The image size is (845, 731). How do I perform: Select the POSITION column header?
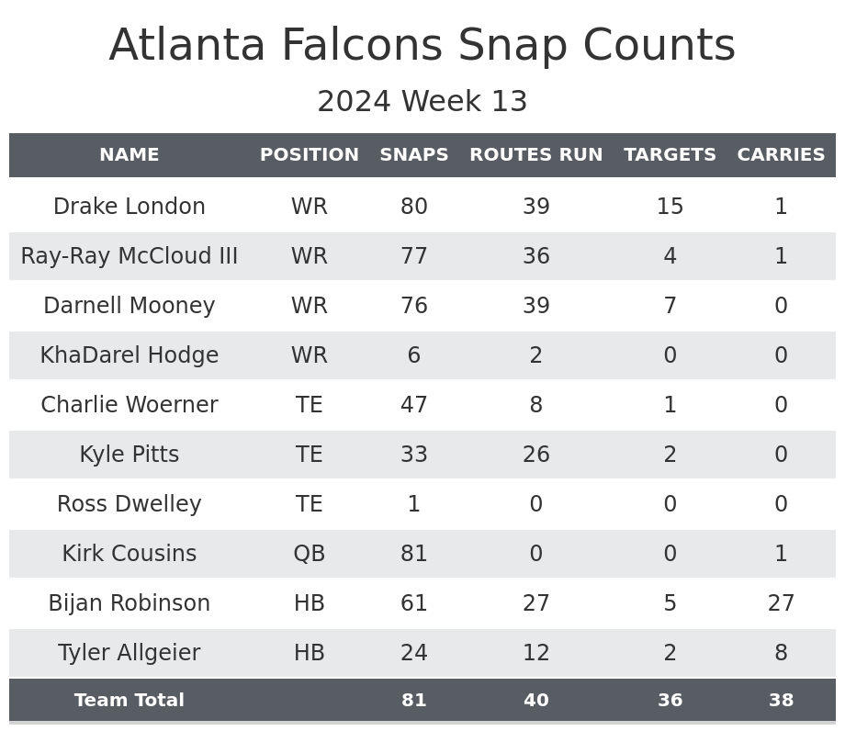pyautogui.click(x=310, y=155)
